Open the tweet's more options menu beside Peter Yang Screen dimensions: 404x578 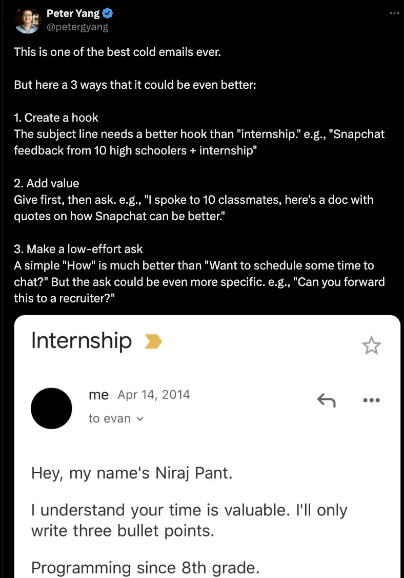click(x=394, y=13)
